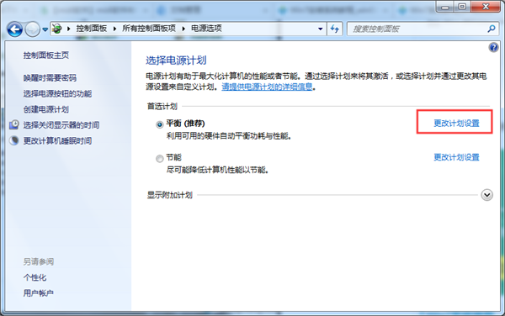Expand the arrow after the Control Panel icon

pyautogui.click(x=69, y=29)
